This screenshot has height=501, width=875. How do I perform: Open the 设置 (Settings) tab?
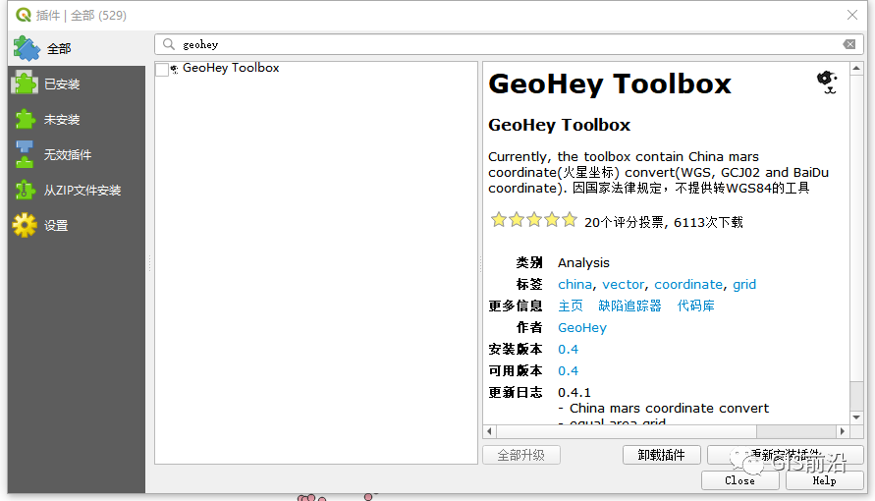point(77,225)
